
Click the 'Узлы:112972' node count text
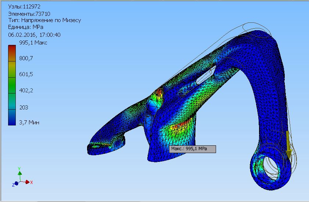click(x=24, y=7)
